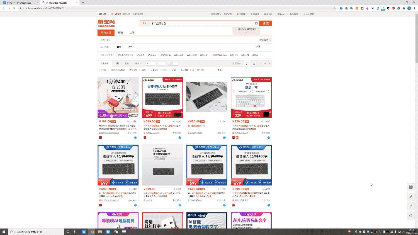Viewport: 418px width, 235px height.
Task: Switch to the 天猫 tab
Action: [120, 33]
